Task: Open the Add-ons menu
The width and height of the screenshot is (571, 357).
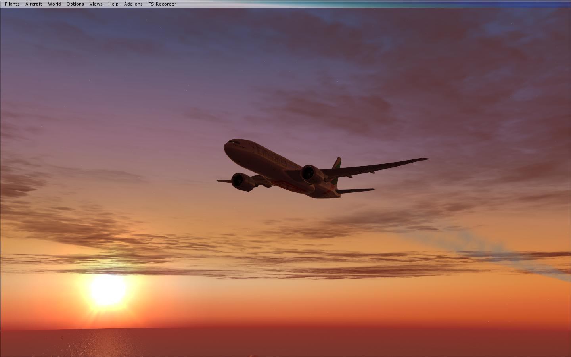Action: tap(133, 4)
